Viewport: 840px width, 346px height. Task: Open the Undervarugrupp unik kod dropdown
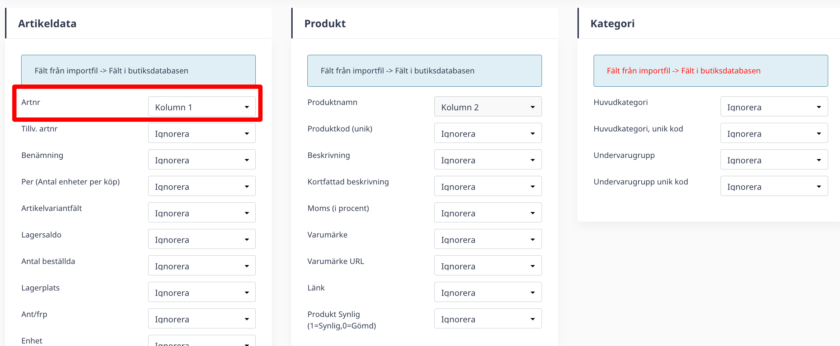click(774, 186)
